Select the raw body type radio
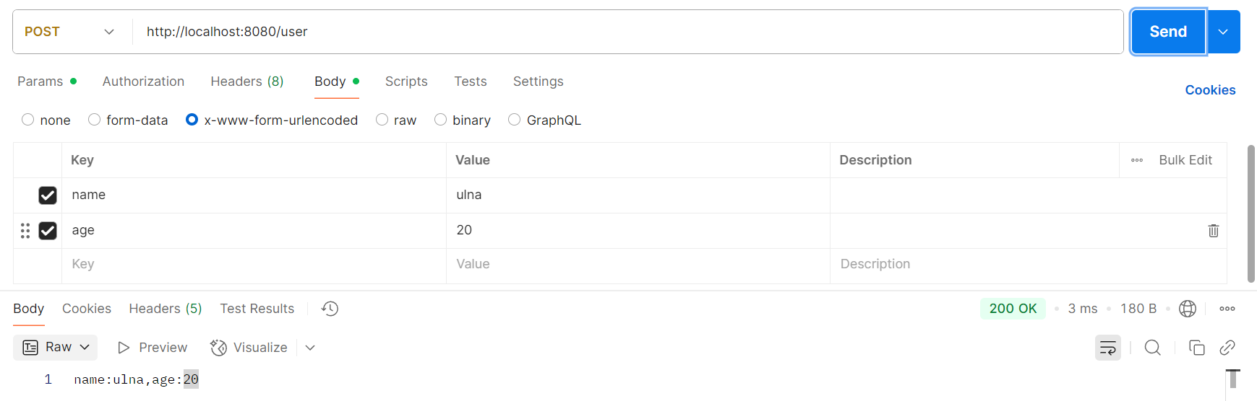1257x401 pixels. click(x=382, y=120)
